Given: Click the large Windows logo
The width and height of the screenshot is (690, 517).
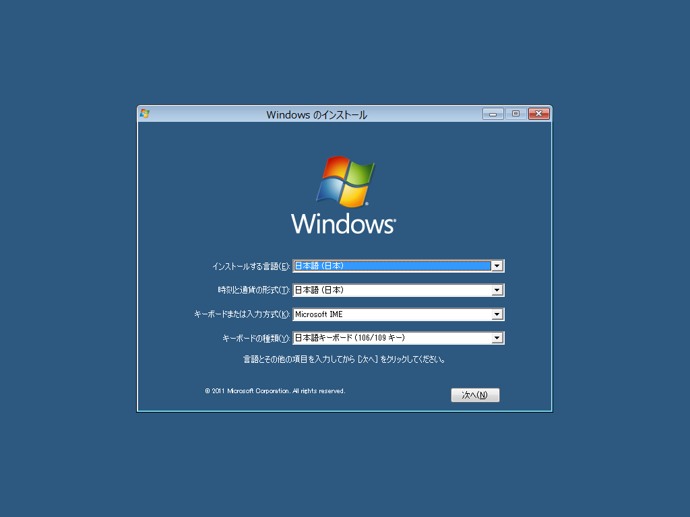Looking at the screenshot, I should tap(344, 195).
